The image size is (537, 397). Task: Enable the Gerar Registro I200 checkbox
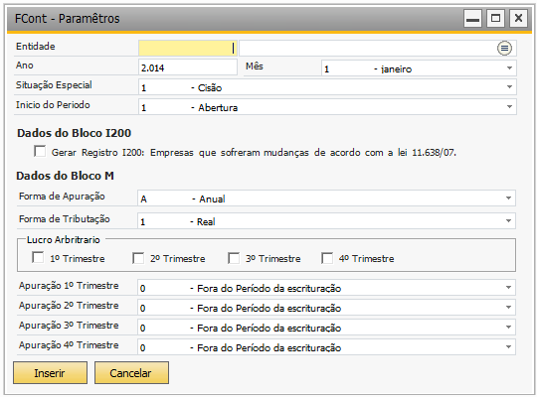[x=40, y=152]
